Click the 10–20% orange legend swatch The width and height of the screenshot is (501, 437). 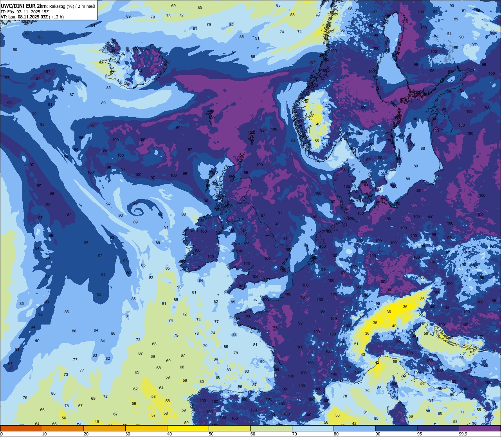pyautogui.click(x=63, y=428)
